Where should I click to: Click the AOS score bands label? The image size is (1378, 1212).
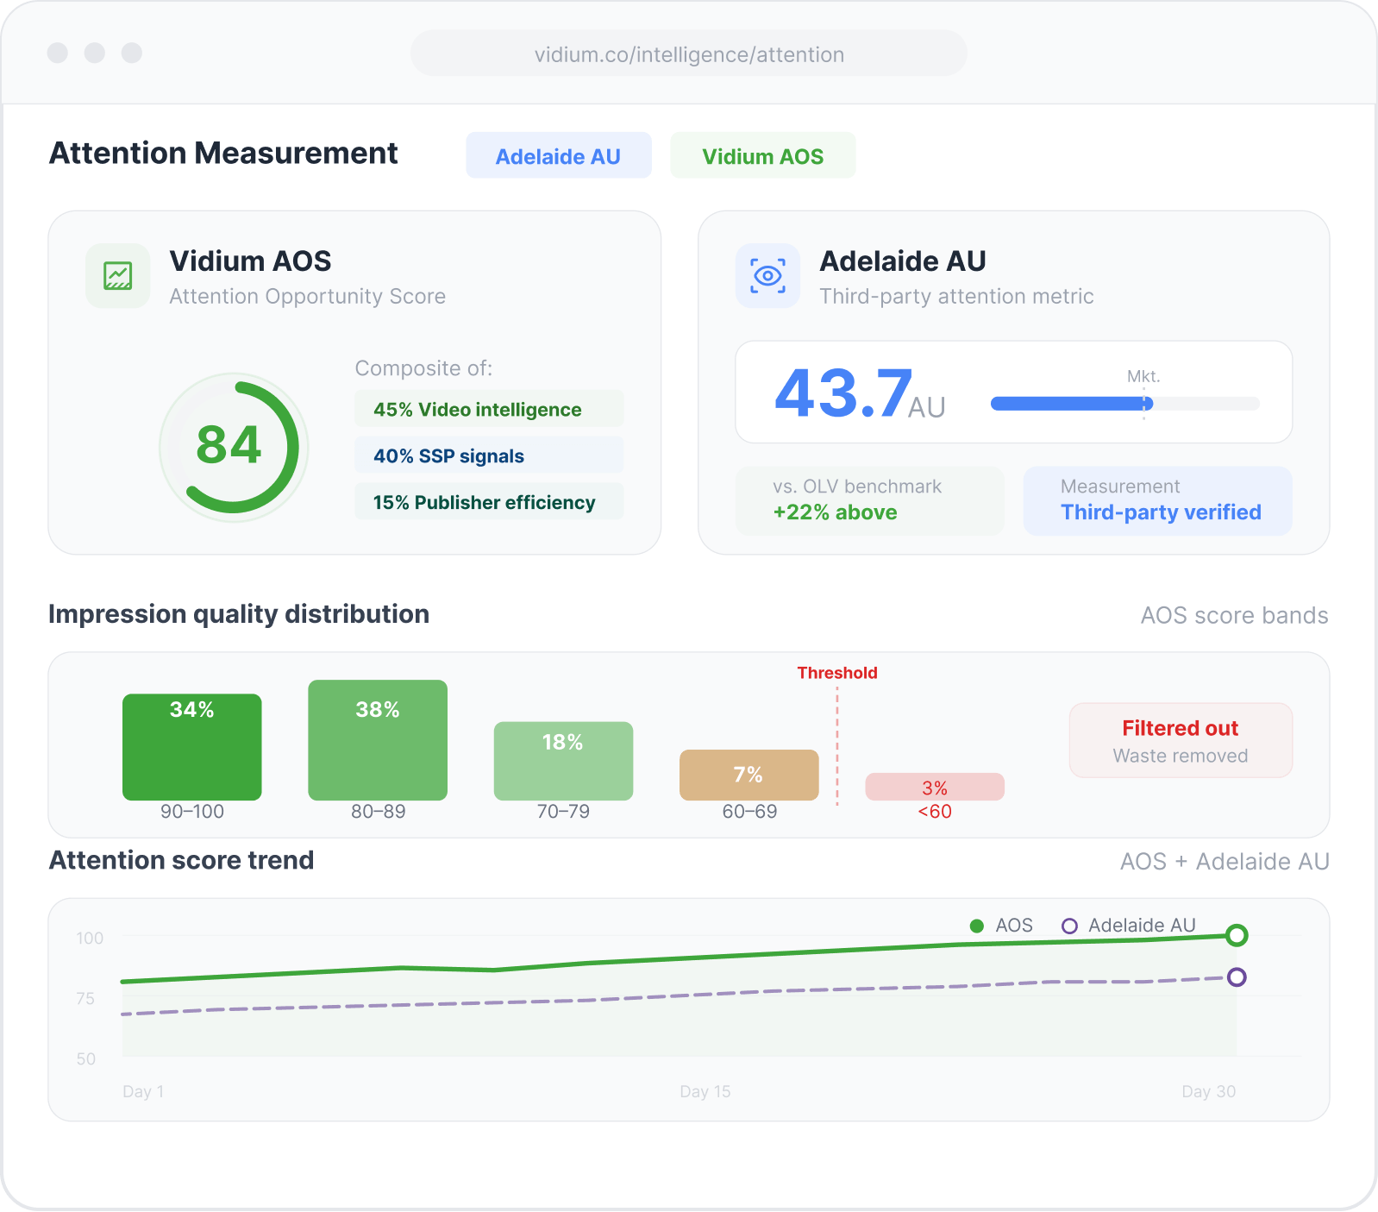click(x=1234, y=615)
